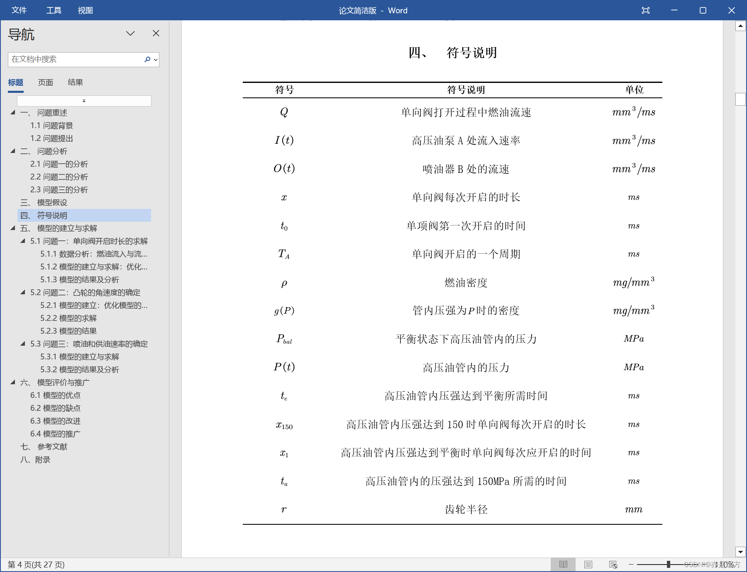Click table header 单位

[635, 90]
